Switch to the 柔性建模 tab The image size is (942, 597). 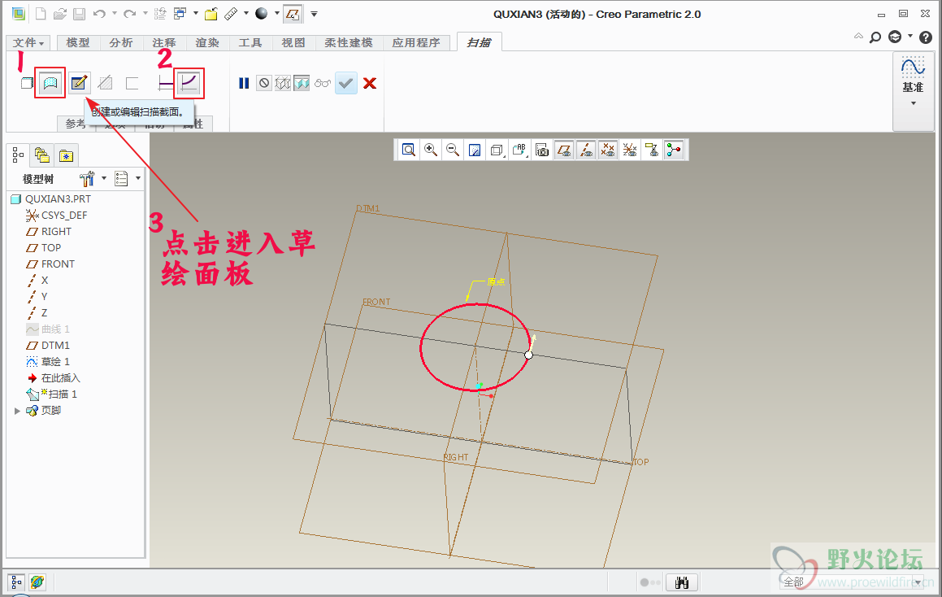(x=349, y=42)
